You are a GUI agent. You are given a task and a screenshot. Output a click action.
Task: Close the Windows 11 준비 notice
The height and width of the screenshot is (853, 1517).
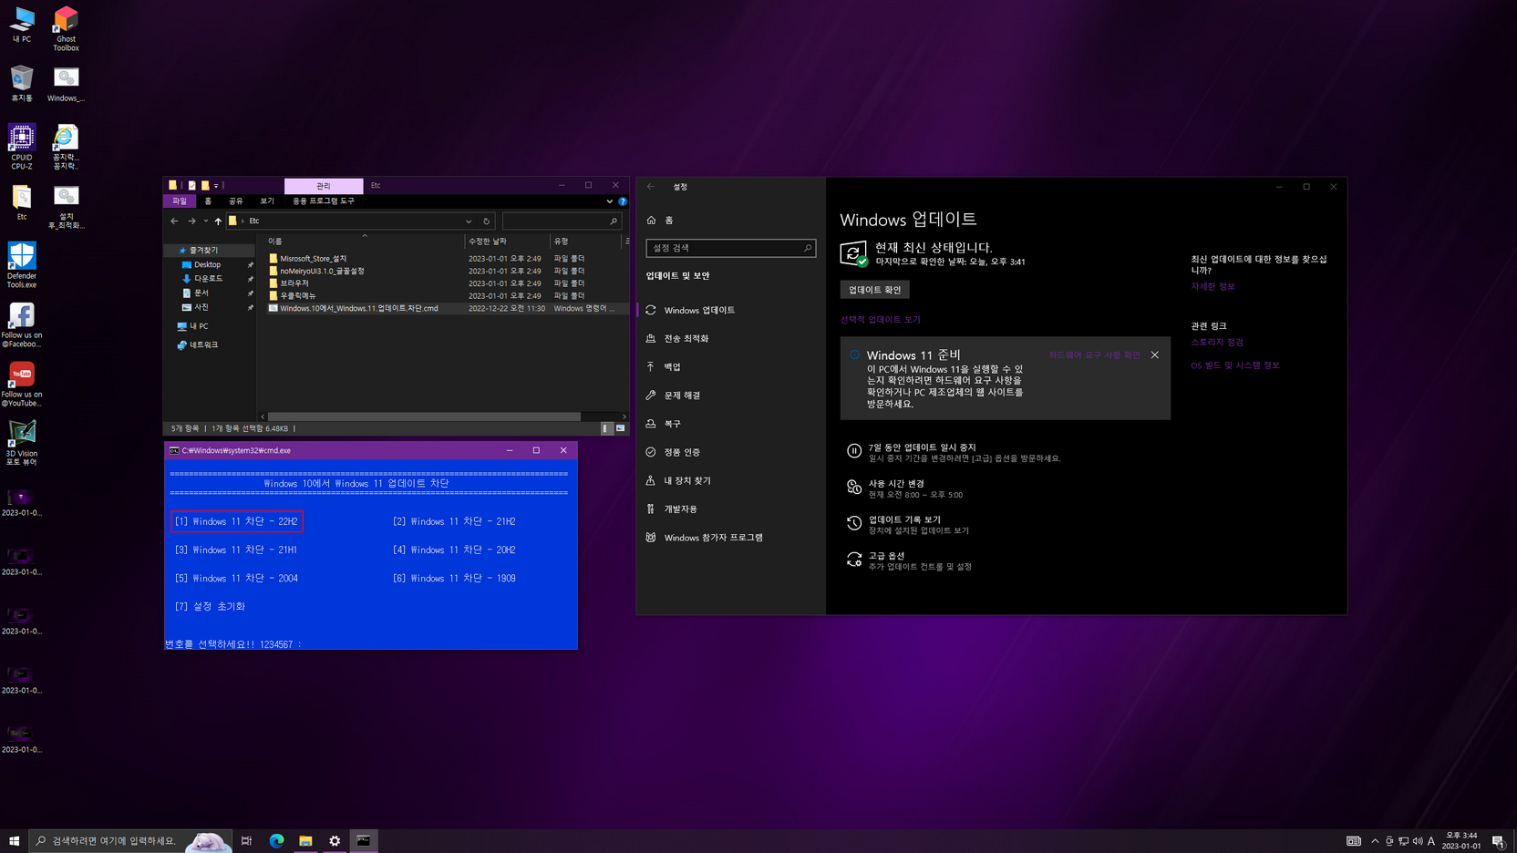1155,355
